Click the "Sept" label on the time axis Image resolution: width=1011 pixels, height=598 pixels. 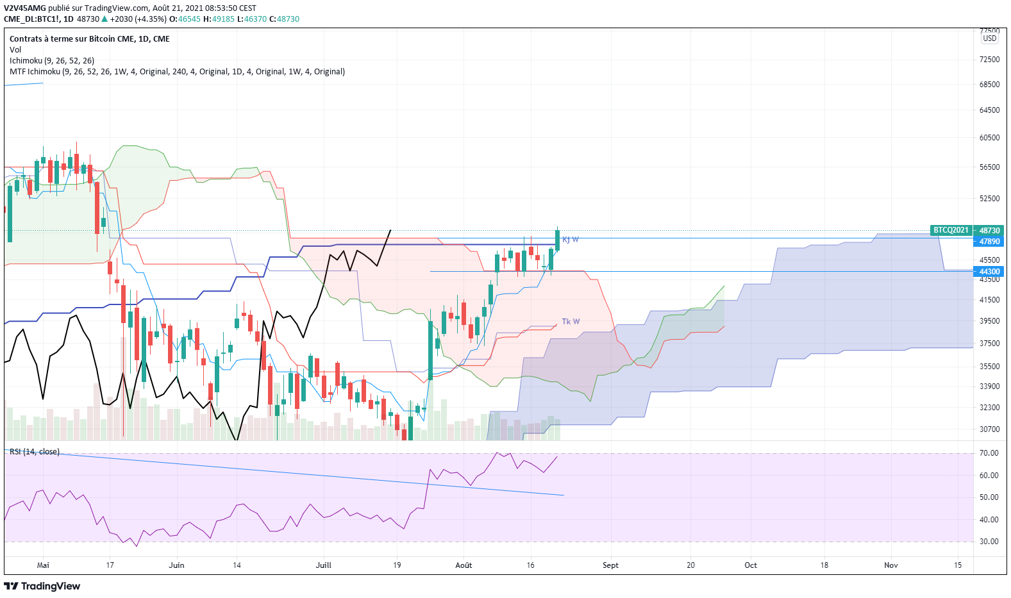tap(610, 565)
